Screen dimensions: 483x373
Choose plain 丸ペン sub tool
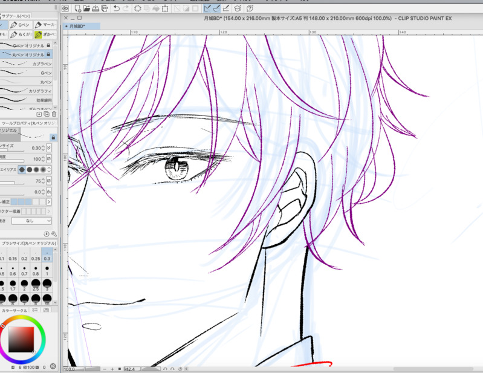click(26, 82)
